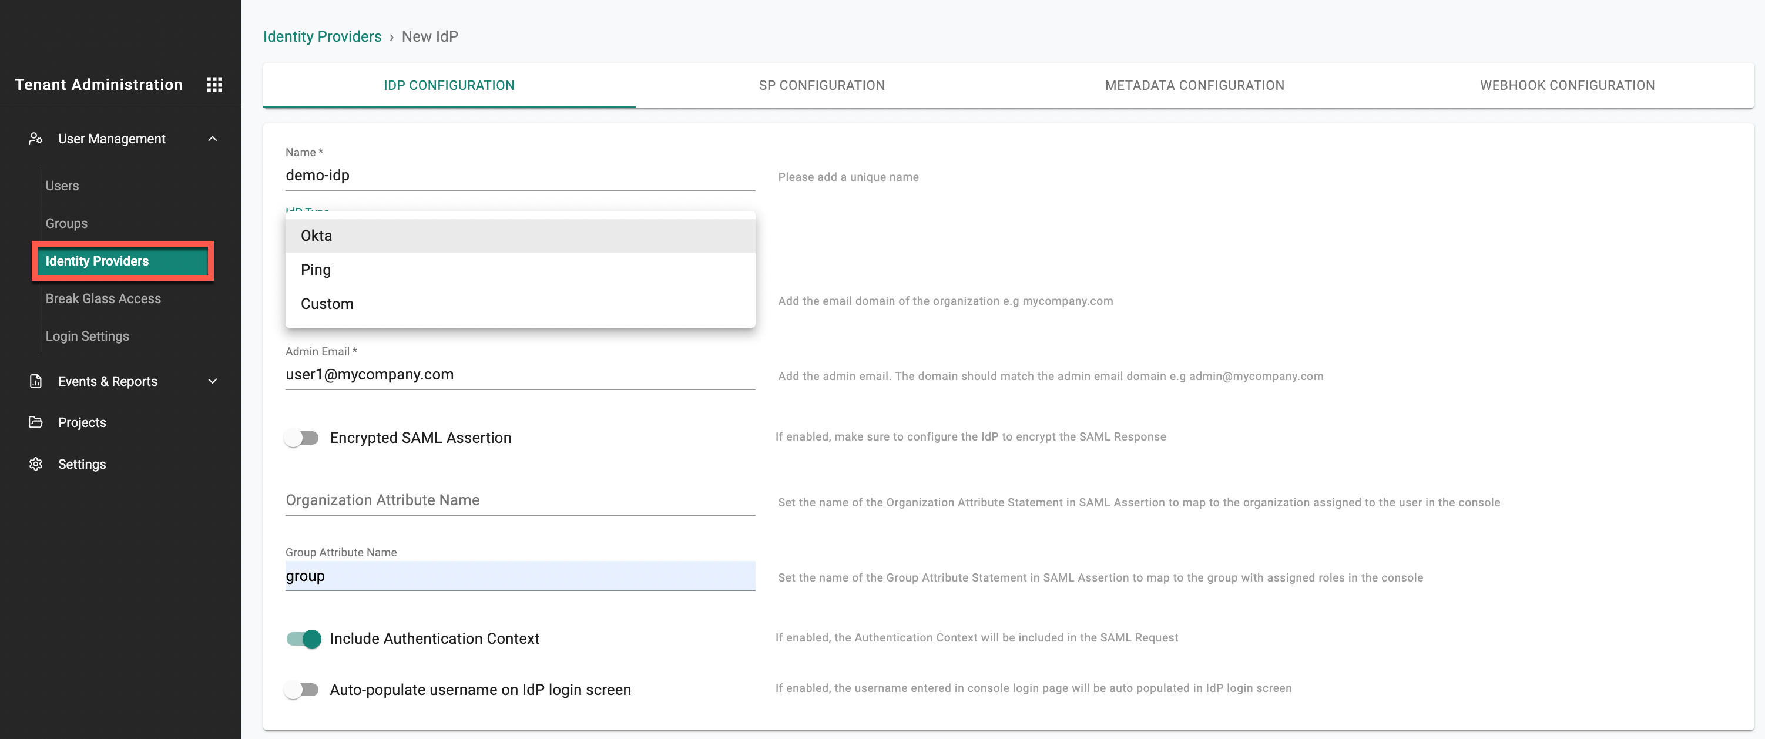This screenshot has width=1765, height=739.
Task: Collapse the User Management section chevron
Action: [x=213, y=139]
